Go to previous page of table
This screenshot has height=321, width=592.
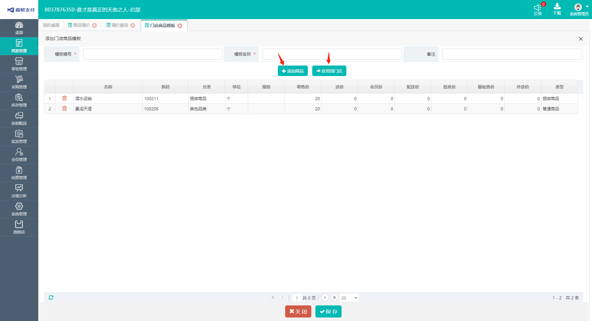tap(282, 297)
